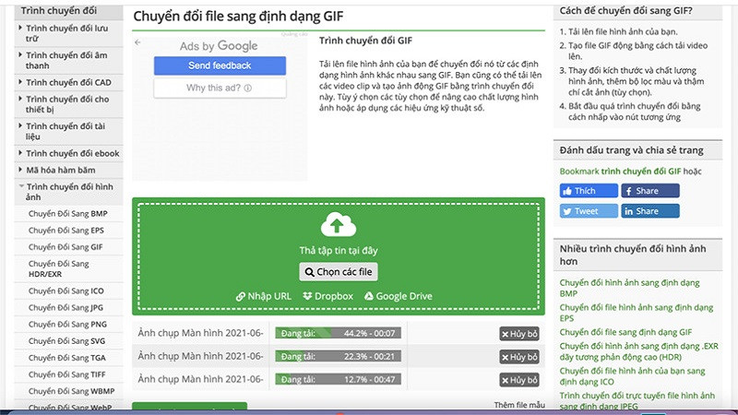
Task: Expand Trình chuyển đổi âm thanh
Action: click(x=68, y=60)
